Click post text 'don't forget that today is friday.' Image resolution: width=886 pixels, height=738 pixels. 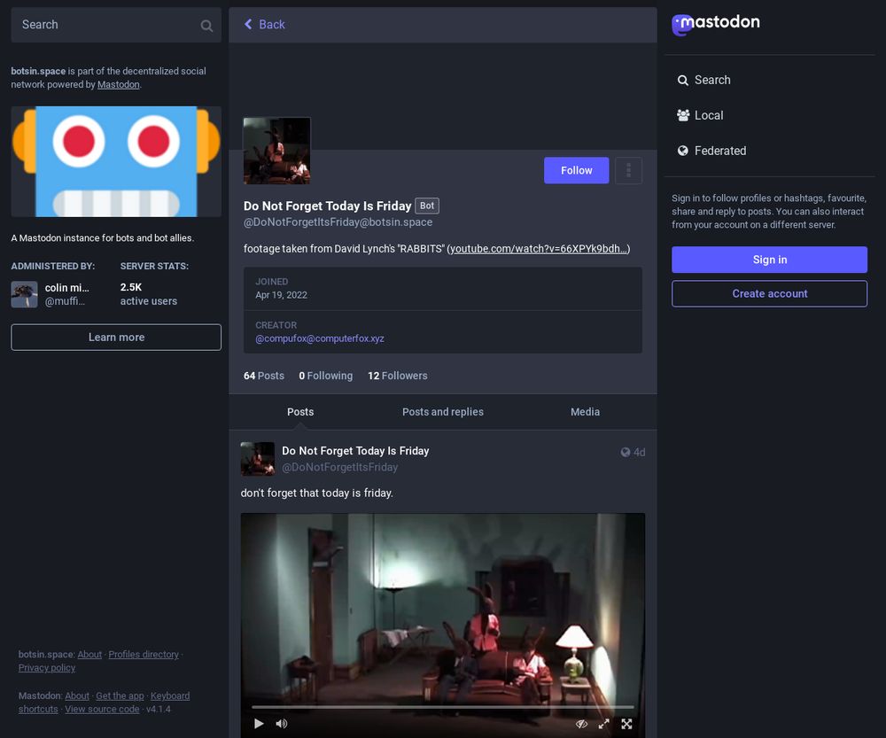pos(316,493)
